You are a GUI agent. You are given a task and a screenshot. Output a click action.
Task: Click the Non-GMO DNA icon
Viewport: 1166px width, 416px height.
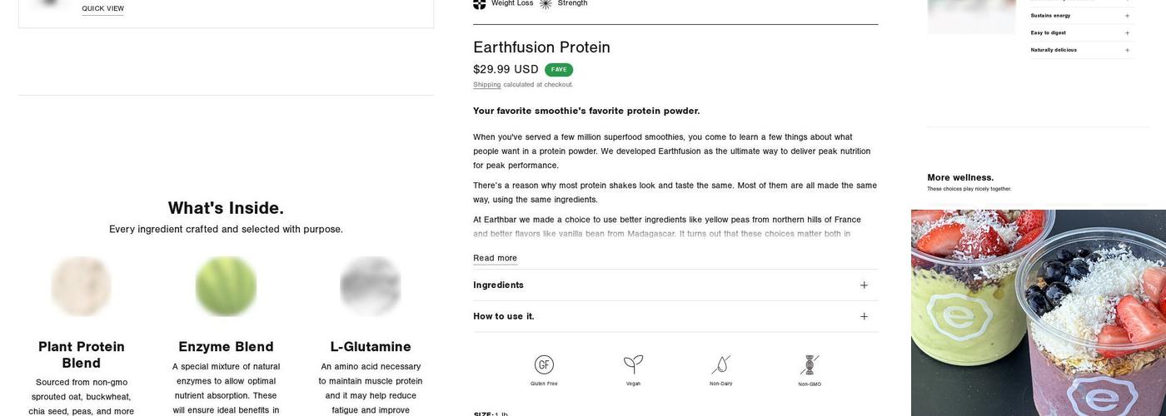pos(810,364)
